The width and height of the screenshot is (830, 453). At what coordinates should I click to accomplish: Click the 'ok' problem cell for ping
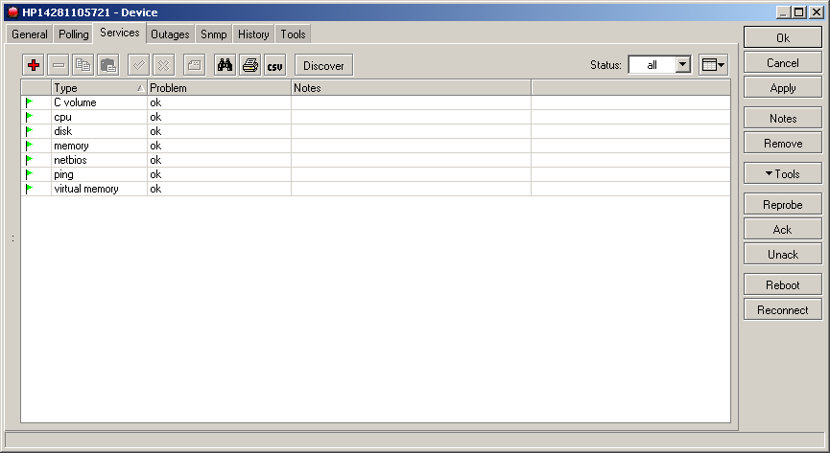pos(219,174)
